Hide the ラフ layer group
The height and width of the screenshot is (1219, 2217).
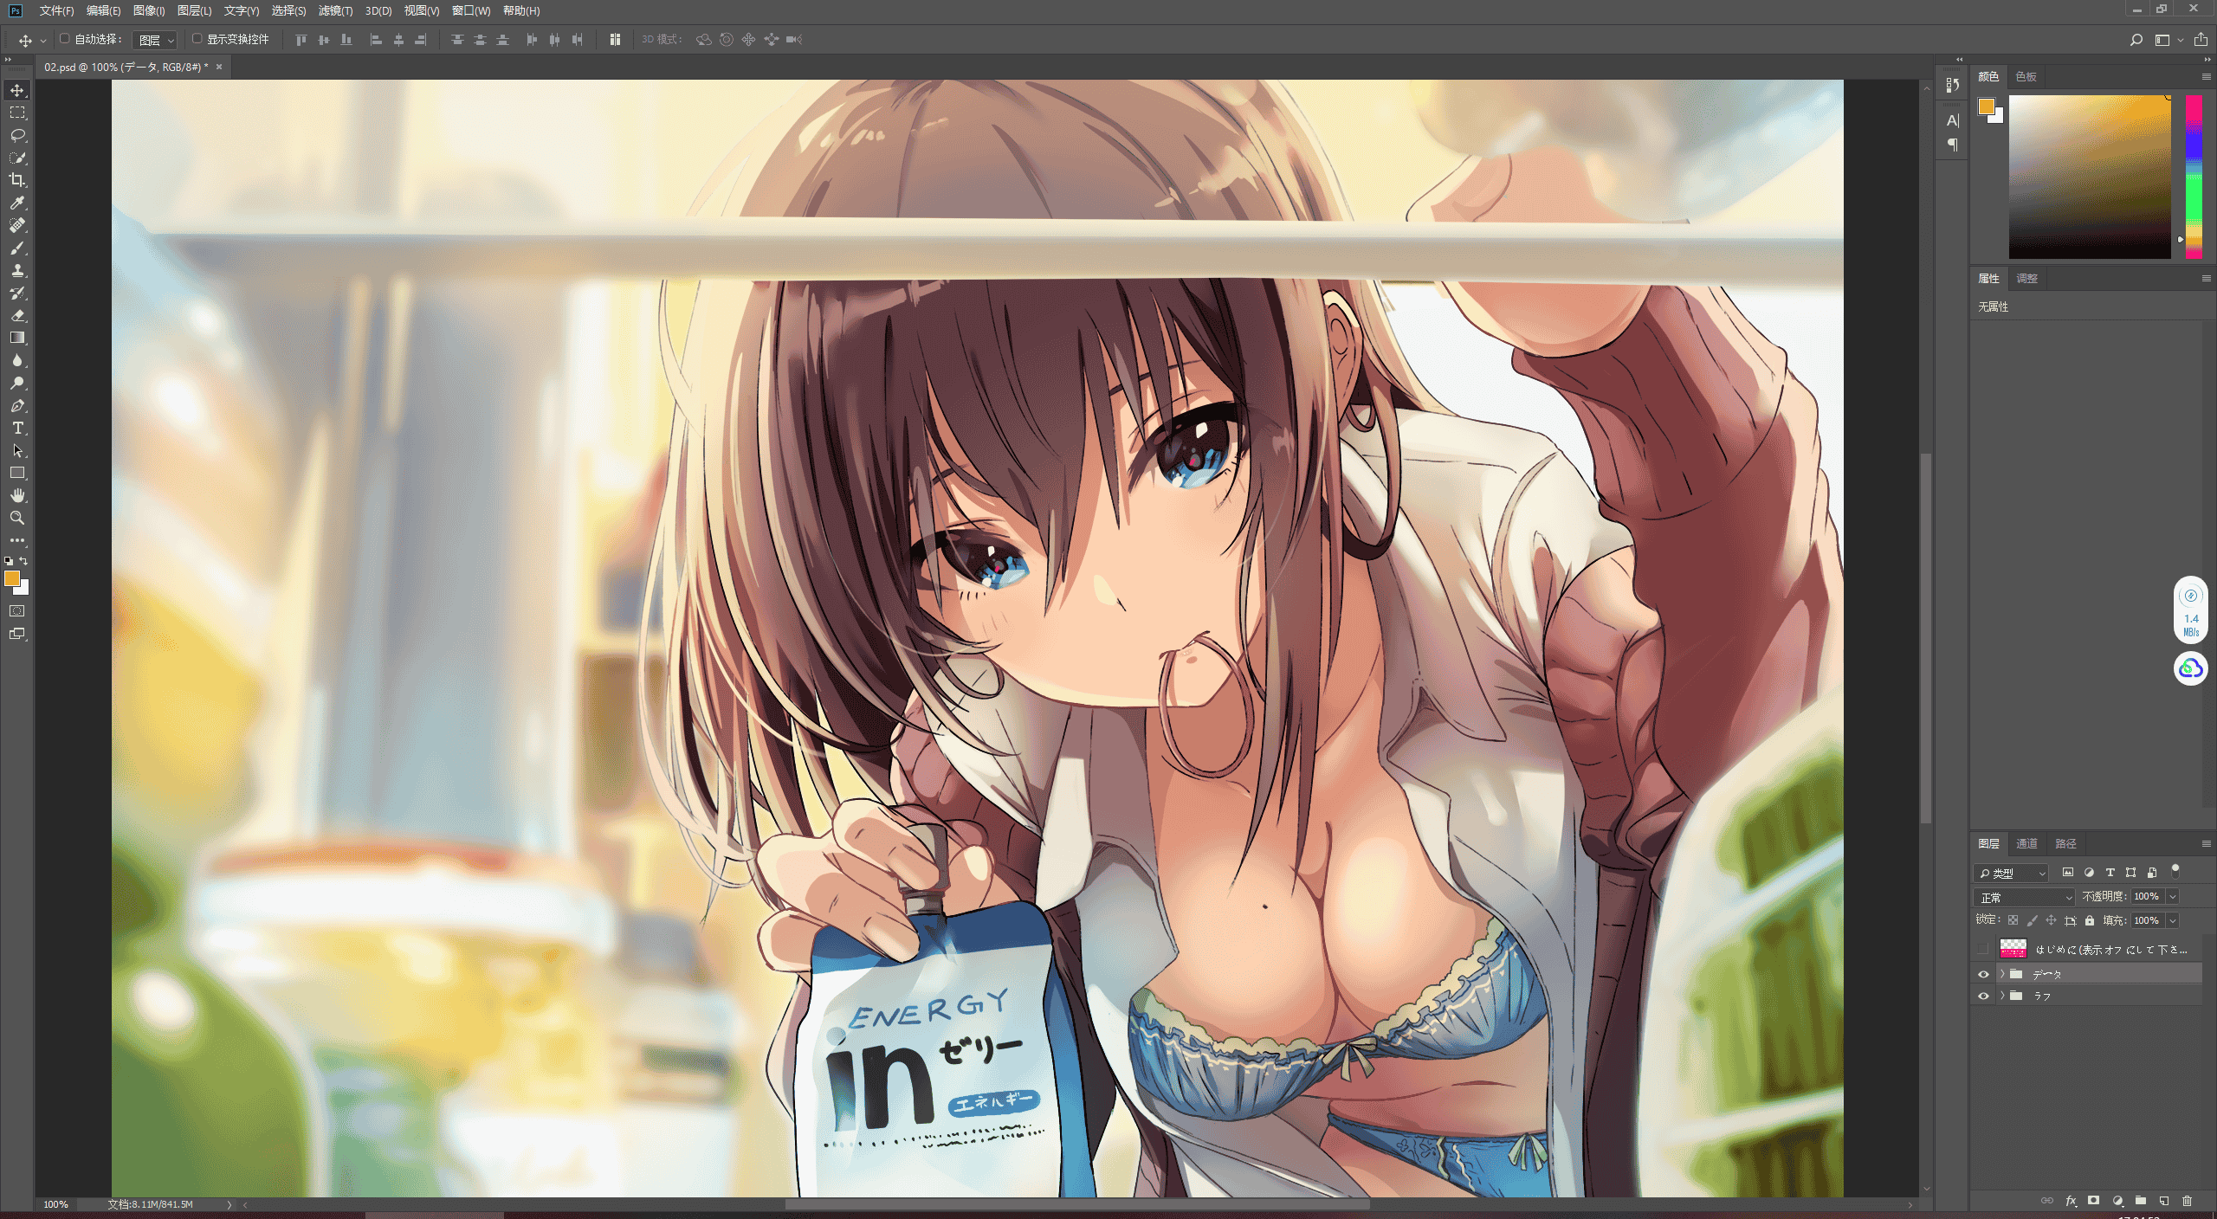(1983, 996)
